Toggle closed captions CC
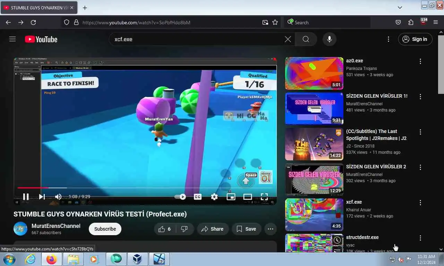The image size is (444, 266). 198,197
